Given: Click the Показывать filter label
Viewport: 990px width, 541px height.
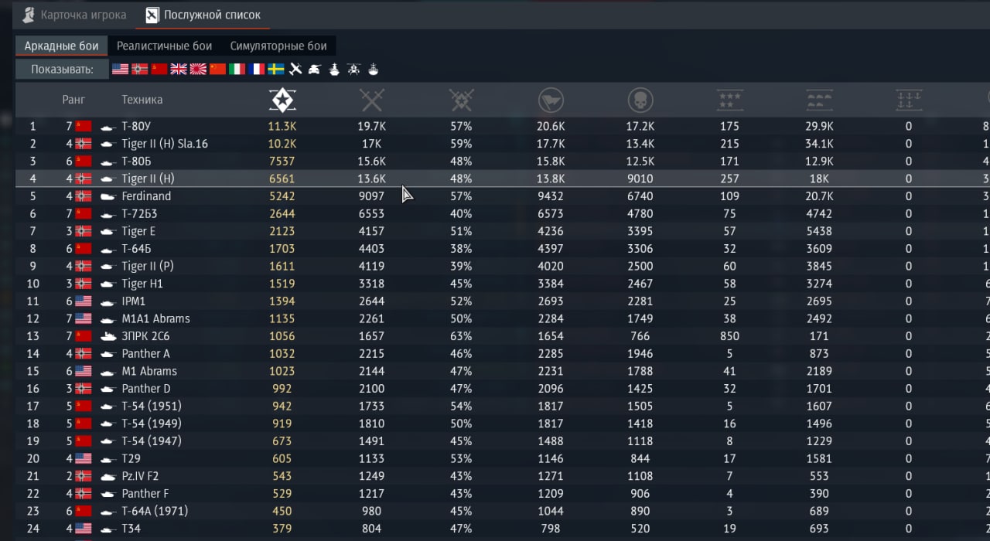Looking at the screenshot, I should [62, 70].
